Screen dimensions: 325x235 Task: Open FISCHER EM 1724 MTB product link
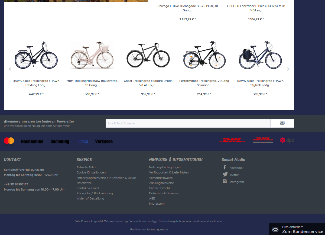click(256, 8)
